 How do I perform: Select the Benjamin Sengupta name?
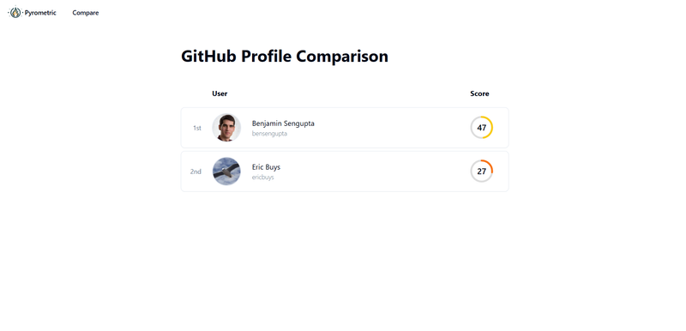point(283,123)
